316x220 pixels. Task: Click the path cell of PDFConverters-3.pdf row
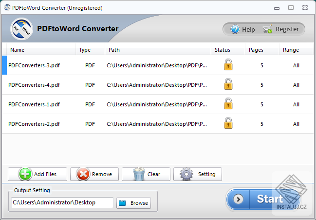point(157,65)
